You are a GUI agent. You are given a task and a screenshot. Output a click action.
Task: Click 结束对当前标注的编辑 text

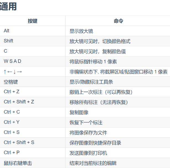(x=93, y=163)
